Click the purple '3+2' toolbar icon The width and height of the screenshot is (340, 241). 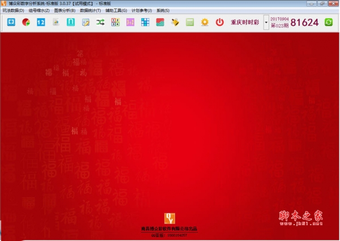pos(130,22)
